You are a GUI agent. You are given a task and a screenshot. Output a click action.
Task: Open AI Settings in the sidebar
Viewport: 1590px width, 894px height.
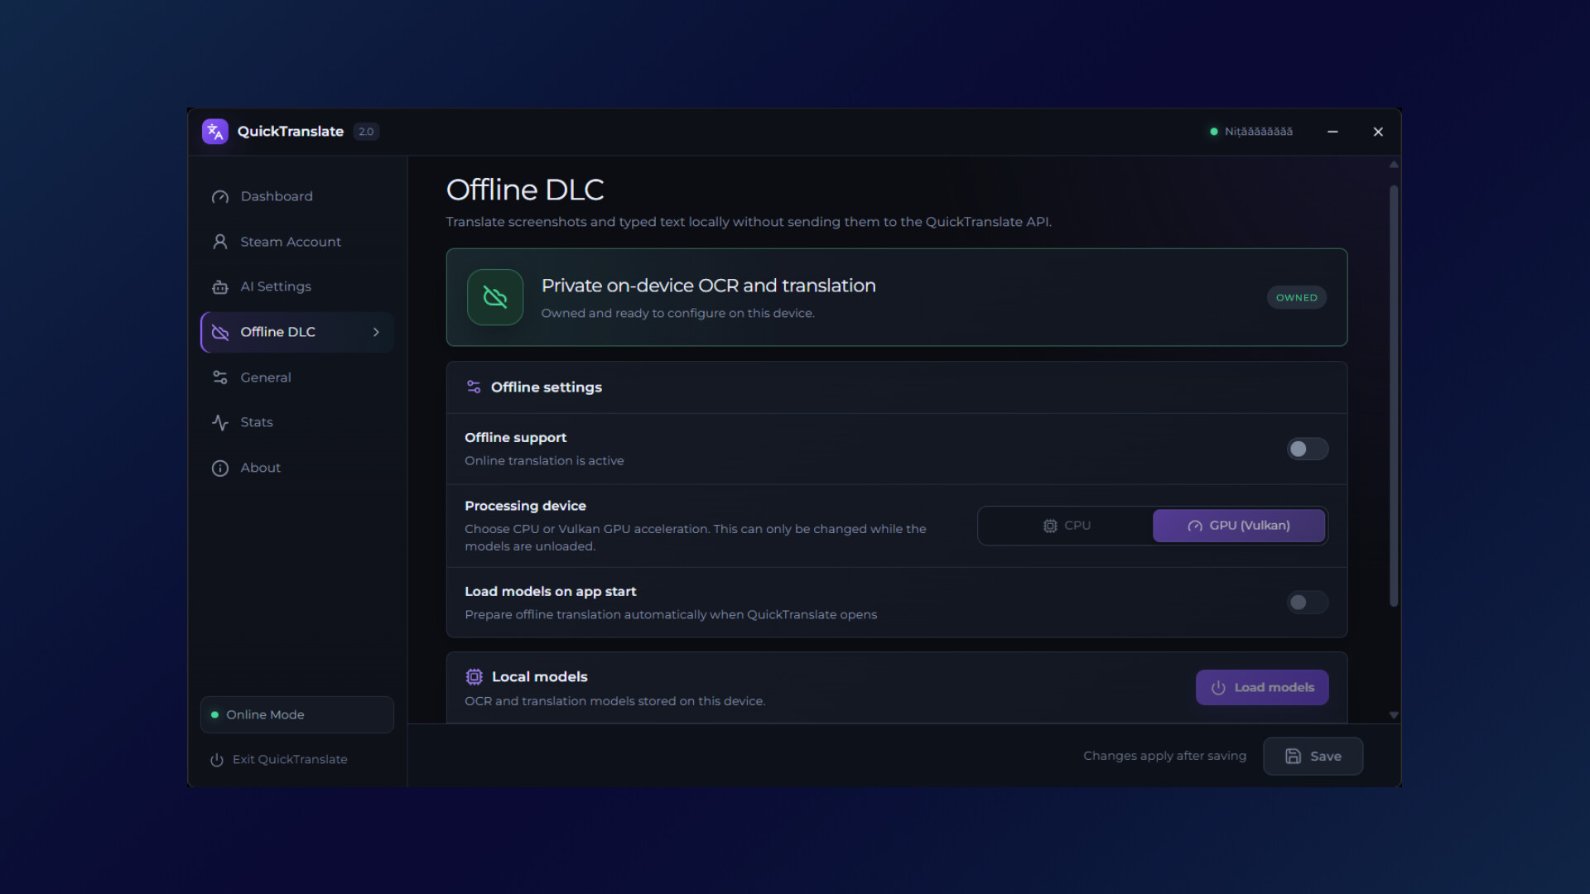coord(297,286)
